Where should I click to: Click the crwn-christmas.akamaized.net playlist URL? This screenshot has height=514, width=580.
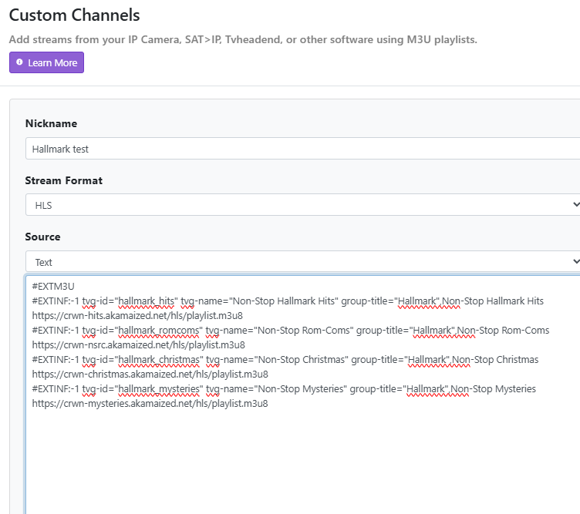[150, 374]
